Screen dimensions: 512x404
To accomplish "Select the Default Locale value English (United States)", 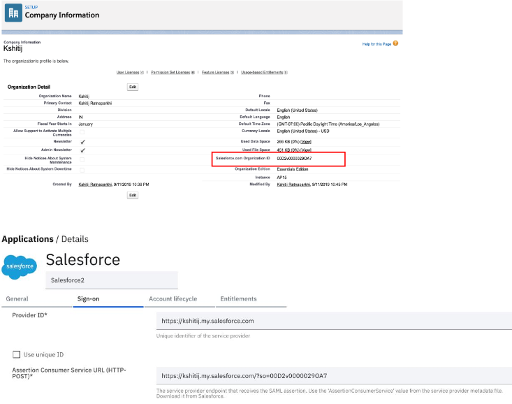I will pyautogui.click(x=297, y=110).
